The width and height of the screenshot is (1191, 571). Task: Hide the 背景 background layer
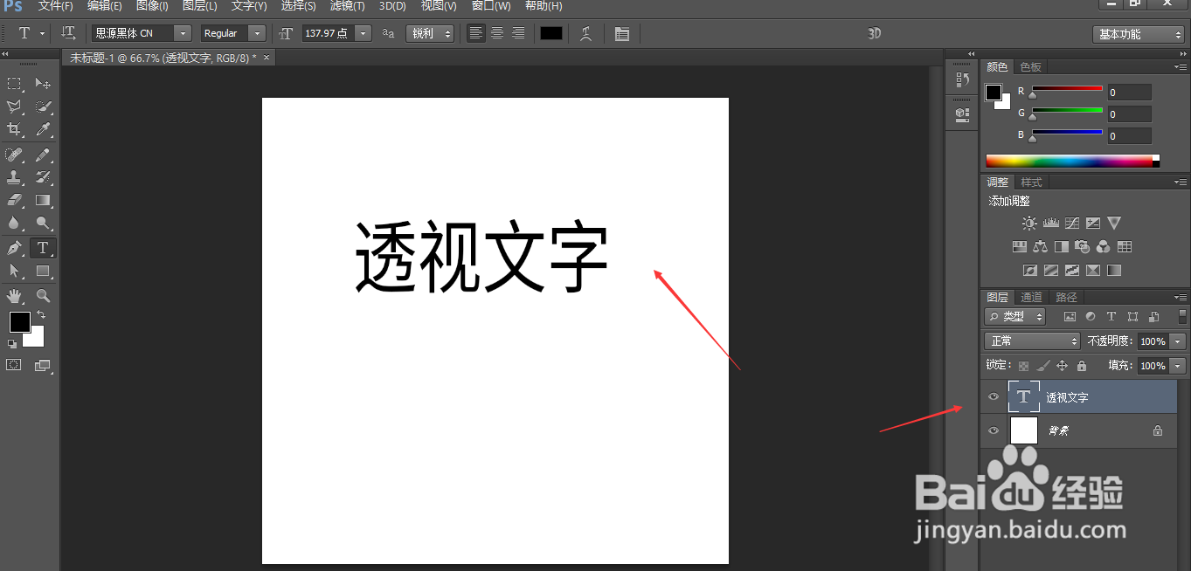pos(993,430)
